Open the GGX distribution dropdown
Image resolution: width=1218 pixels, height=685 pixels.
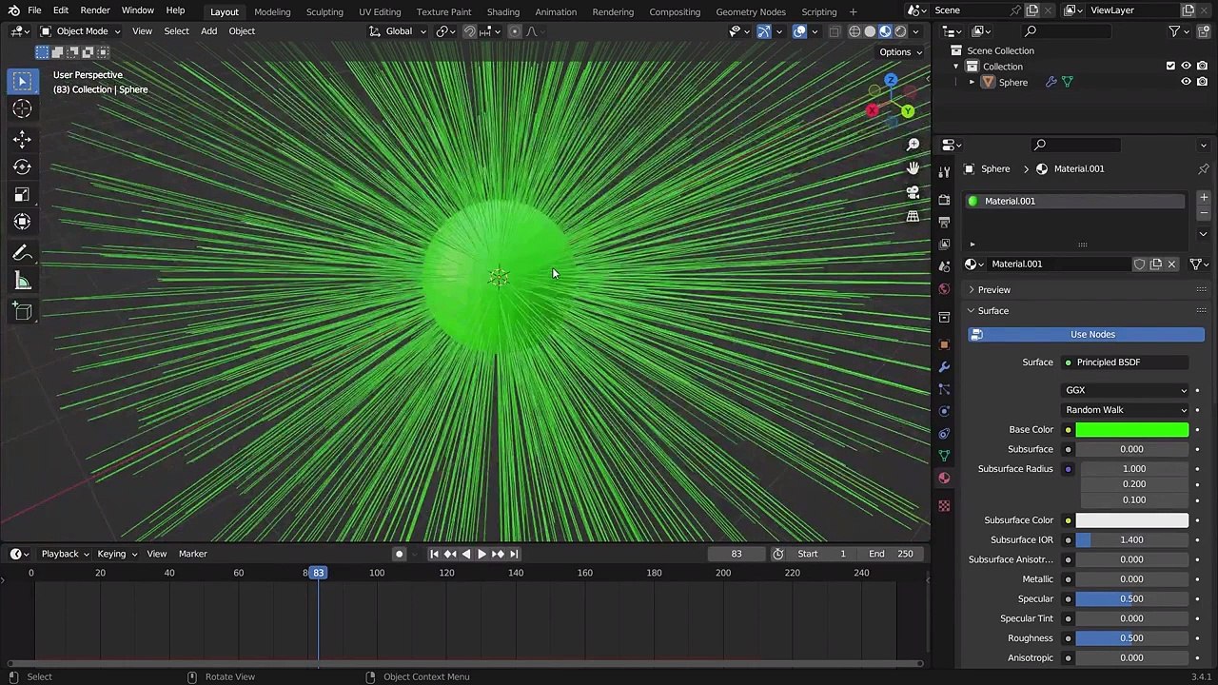point(1126,390)
